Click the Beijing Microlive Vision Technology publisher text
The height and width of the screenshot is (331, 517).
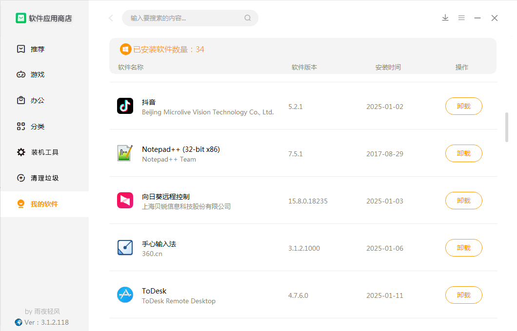click(208, 112)
